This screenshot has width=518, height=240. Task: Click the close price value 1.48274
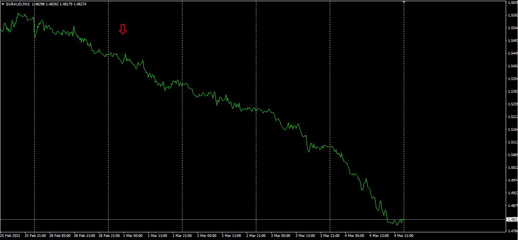(x=80, y=4)
